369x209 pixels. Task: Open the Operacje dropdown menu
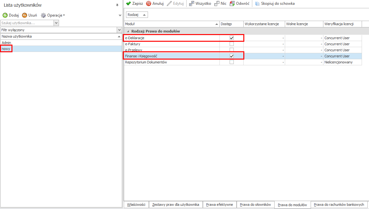pos(53,15)
